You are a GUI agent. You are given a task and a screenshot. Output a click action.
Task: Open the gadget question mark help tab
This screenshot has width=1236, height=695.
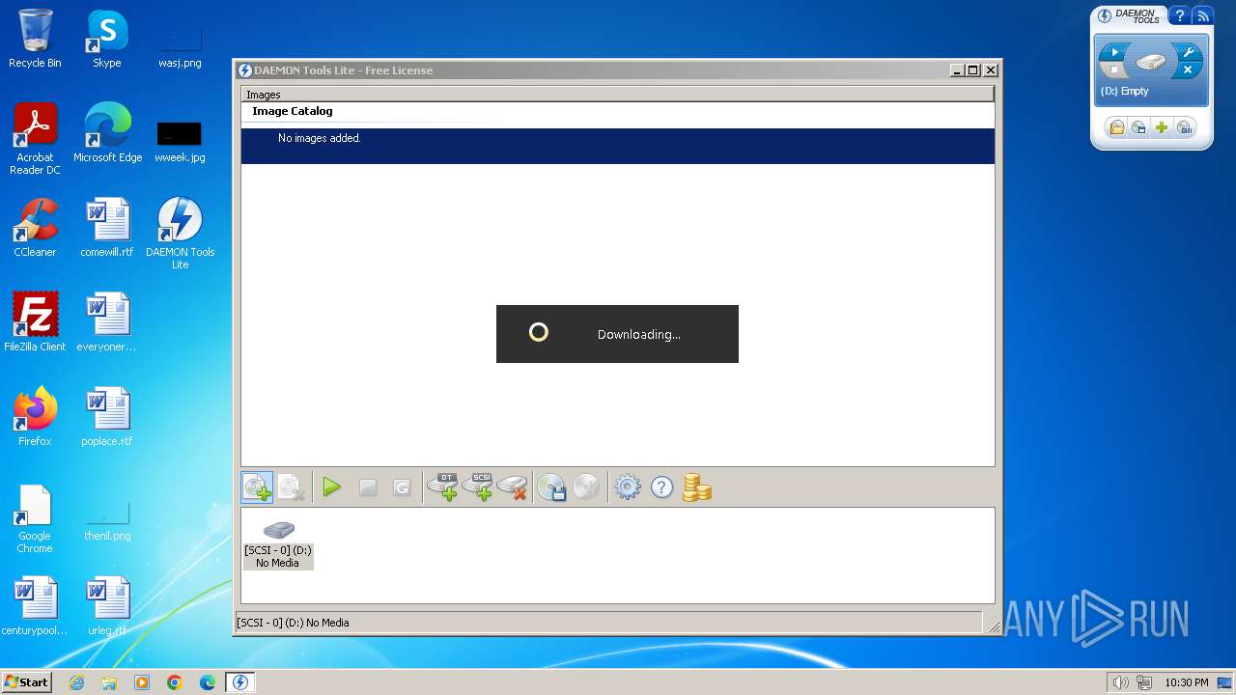(x=1179, y=15)
